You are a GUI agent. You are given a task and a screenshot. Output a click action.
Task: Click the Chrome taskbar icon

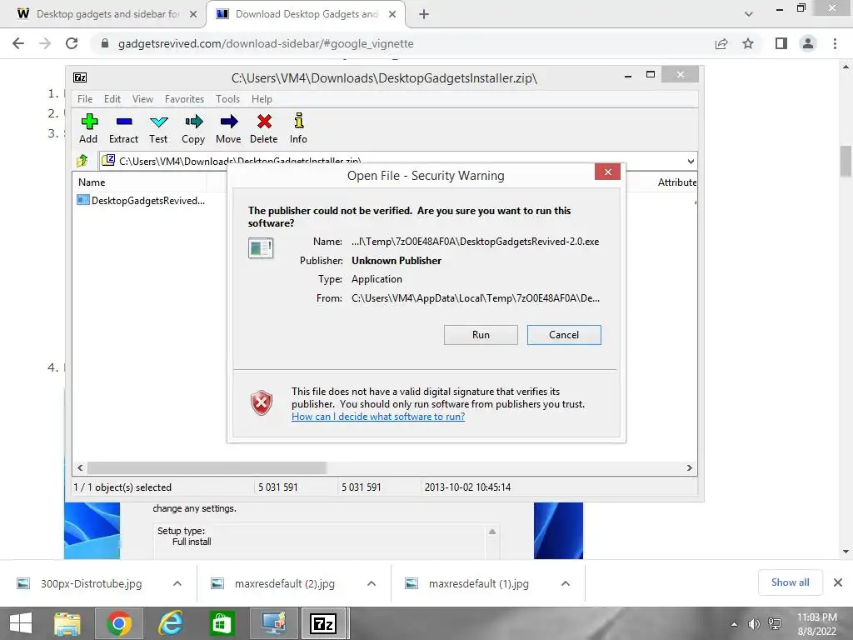119,623
